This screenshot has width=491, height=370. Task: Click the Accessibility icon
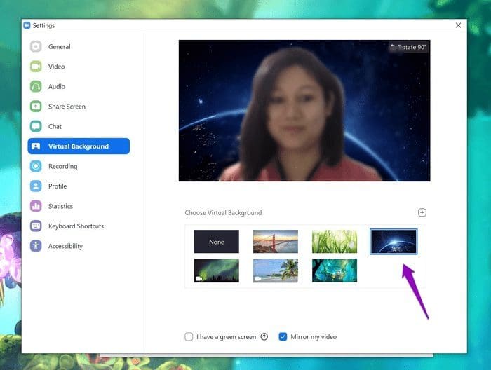pyautogui.click(x=36, y=246)
